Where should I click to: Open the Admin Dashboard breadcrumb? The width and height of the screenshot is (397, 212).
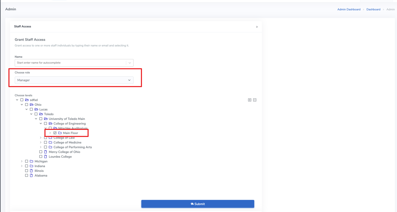[x=349, y=9]
